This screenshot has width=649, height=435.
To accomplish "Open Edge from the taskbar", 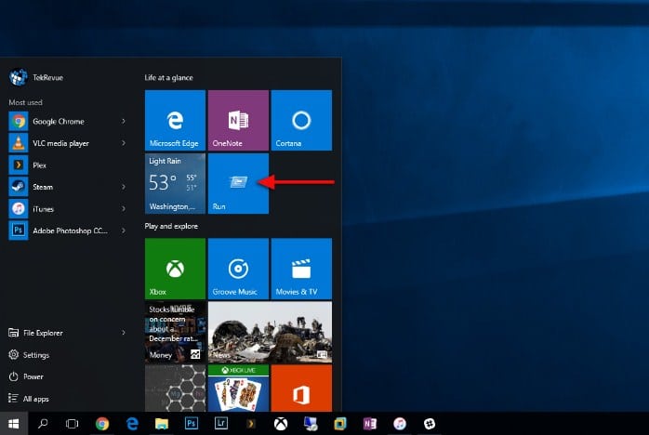I will click(x=132, y=424).
